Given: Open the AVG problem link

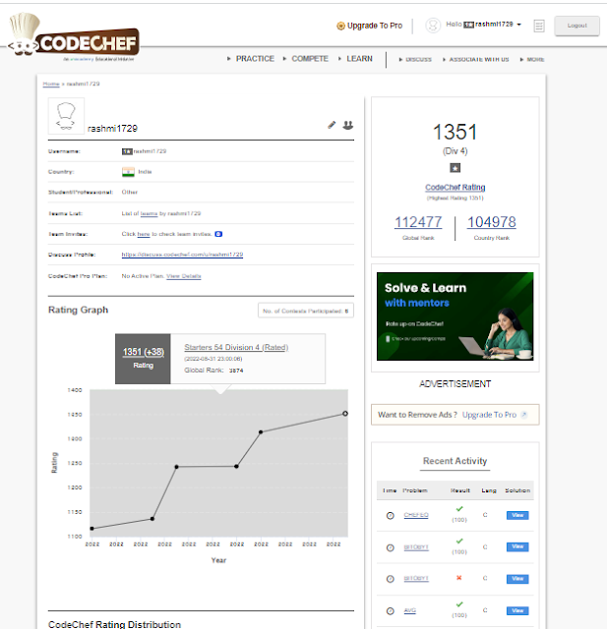Looking at the screenshot, I should click(x=409, y=610).
